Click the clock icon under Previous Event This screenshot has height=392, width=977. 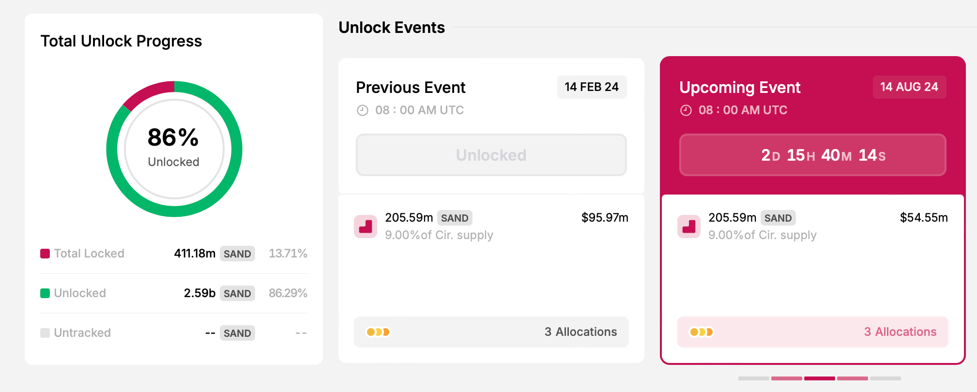coord(363,110)
